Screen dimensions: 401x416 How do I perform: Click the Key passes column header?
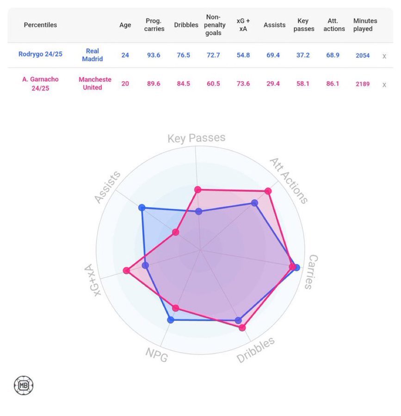(303, 25)
